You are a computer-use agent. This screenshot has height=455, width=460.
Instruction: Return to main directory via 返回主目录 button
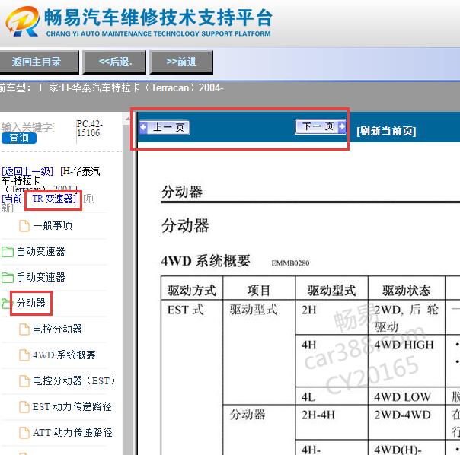39,62
